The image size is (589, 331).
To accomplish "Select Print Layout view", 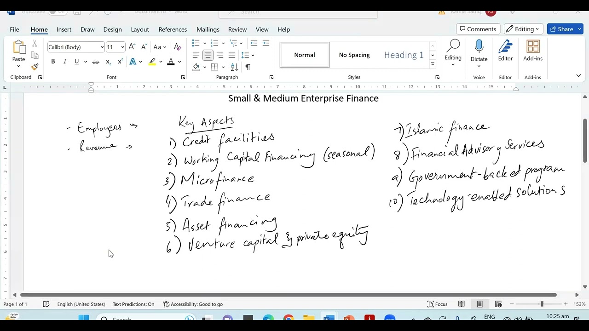I will 480,304.
